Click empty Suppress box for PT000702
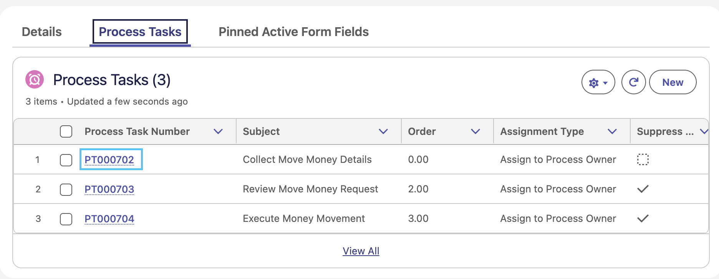Image resolution: width=719 pixels, height=279 pixels. pos(643,159)
